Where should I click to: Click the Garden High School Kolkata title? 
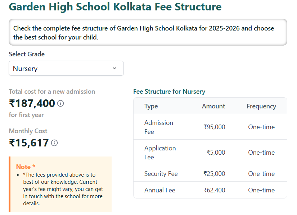click(x=115, y=7)
